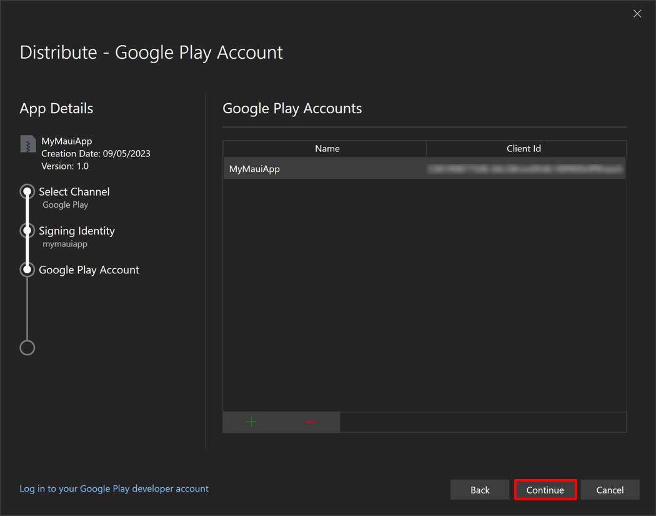Select the Signing Identity step marker

[x=27, y=230]
